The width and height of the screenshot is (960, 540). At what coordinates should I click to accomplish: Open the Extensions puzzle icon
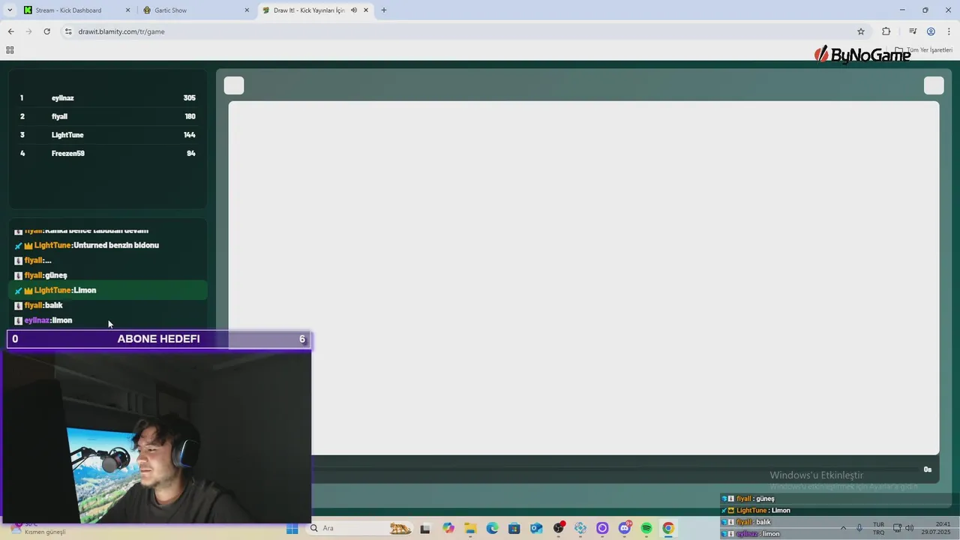886,31
